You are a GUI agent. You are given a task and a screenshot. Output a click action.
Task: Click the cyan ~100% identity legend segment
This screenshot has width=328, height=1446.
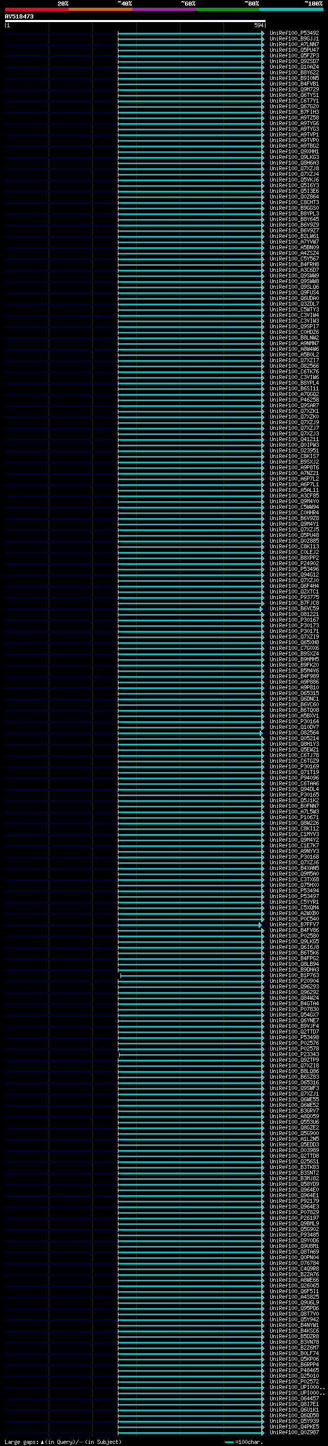coord(292,10)
